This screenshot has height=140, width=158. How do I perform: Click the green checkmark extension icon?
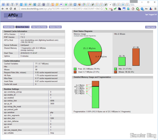[115, 9]
